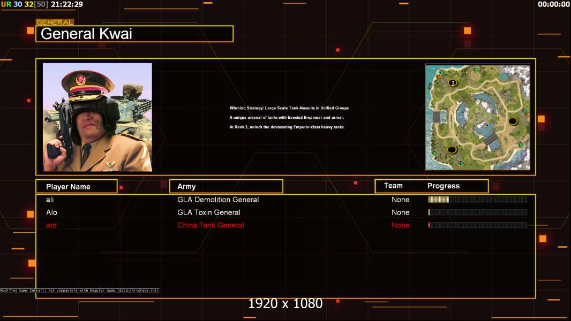The width and height of the screenshot is (571, 321).
Task: Select player ali in the list
Action: click(50, 200)
